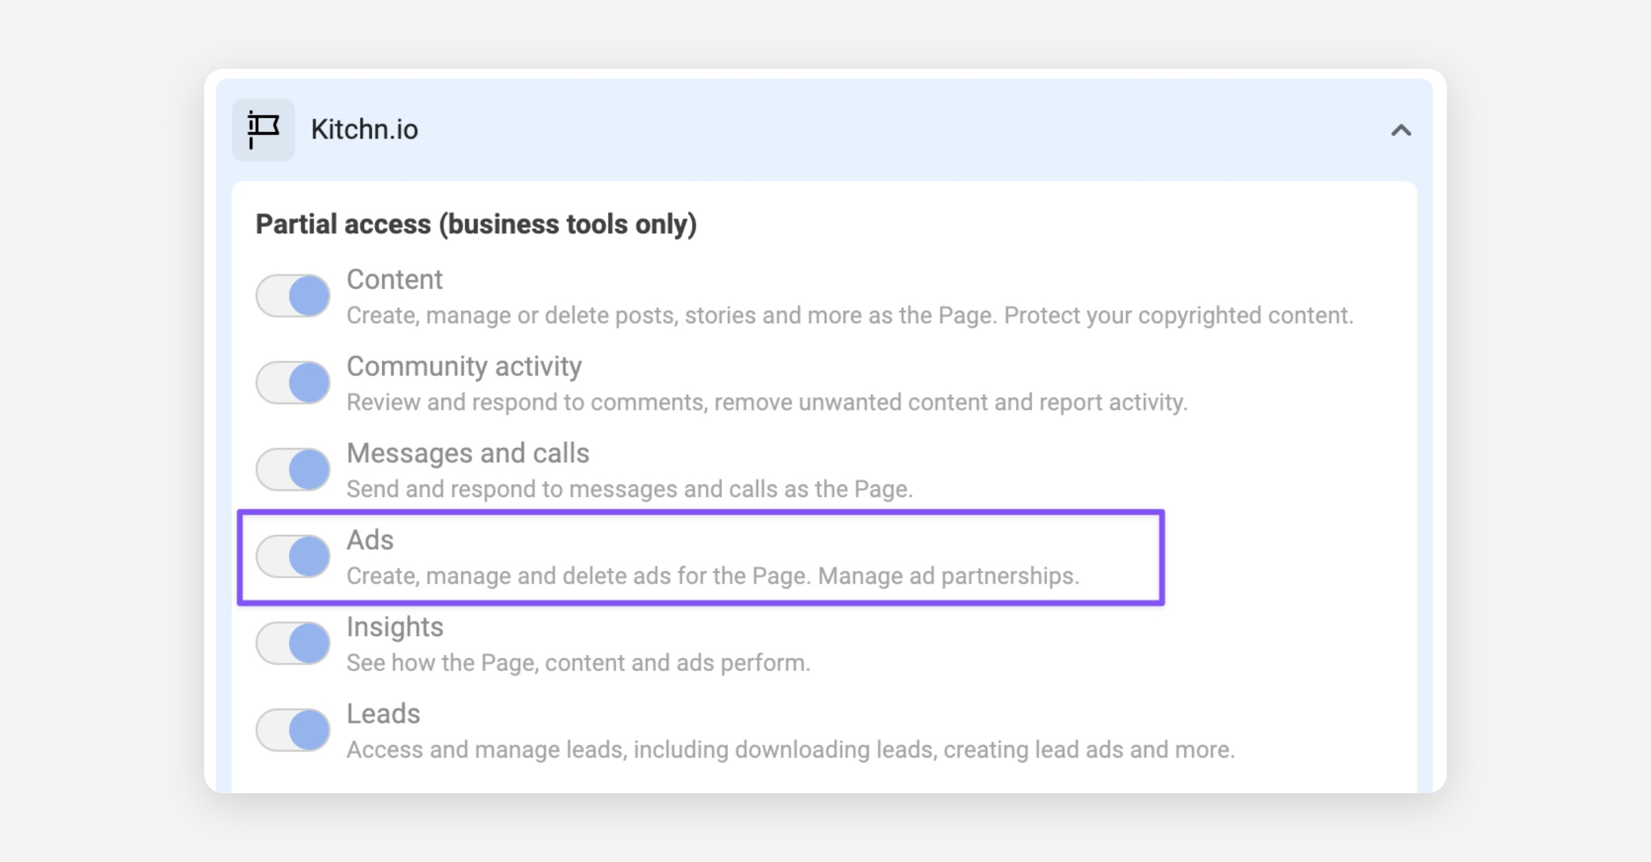Click the Ads description about ad partnerships
The image size is (1651, 862).
(x=713, y=576)
